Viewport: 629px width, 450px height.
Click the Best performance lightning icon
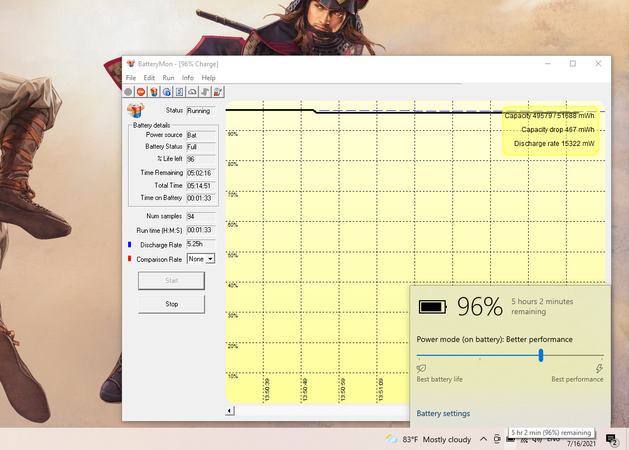point(599,368)
